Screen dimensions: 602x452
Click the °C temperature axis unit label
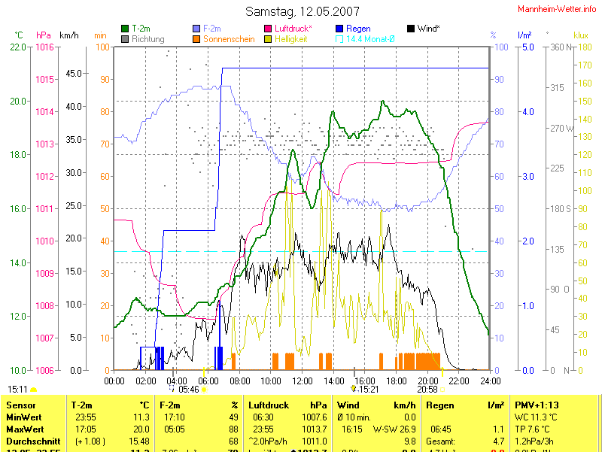[x=19, y=35]
